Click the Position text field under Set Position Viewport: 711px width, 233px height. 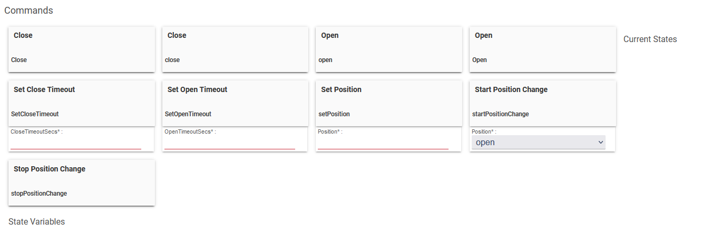pyautogui.click(x=383, y=143)
